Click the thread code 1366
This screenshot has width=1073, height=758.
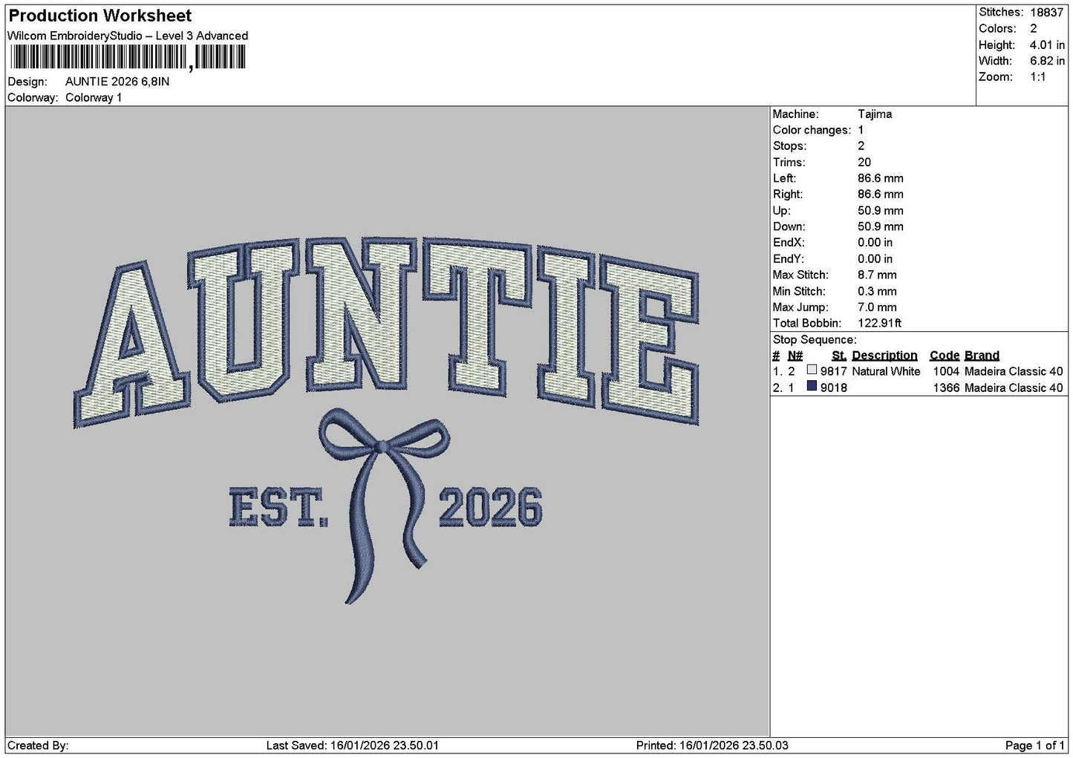click(946, 388)
